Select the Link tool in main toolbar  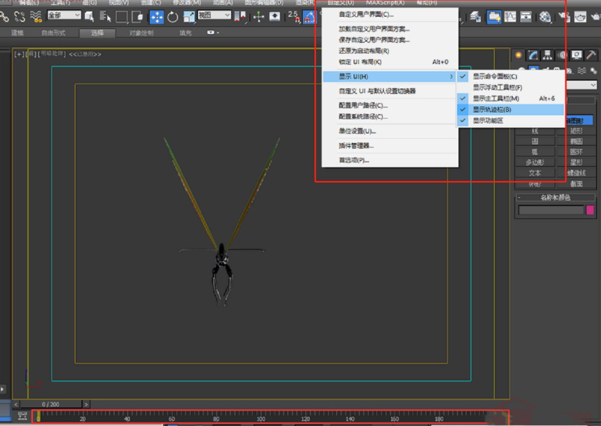[4, 17]
